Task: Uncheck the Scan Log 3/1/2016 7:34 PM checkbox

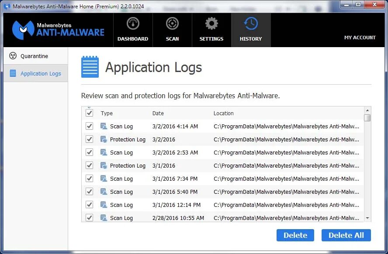Action: 89,178
